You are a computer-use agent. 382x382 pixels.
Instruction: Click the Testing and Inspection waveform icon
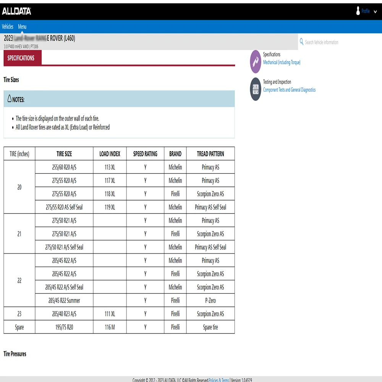pyautogui.click(x=255, y=89)
